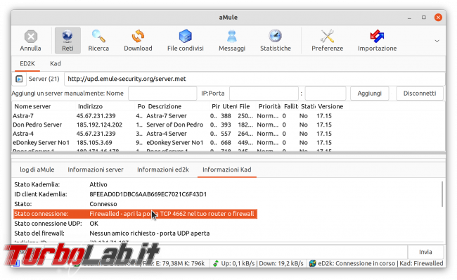Open the File condivisi view

tap(186, 41)
